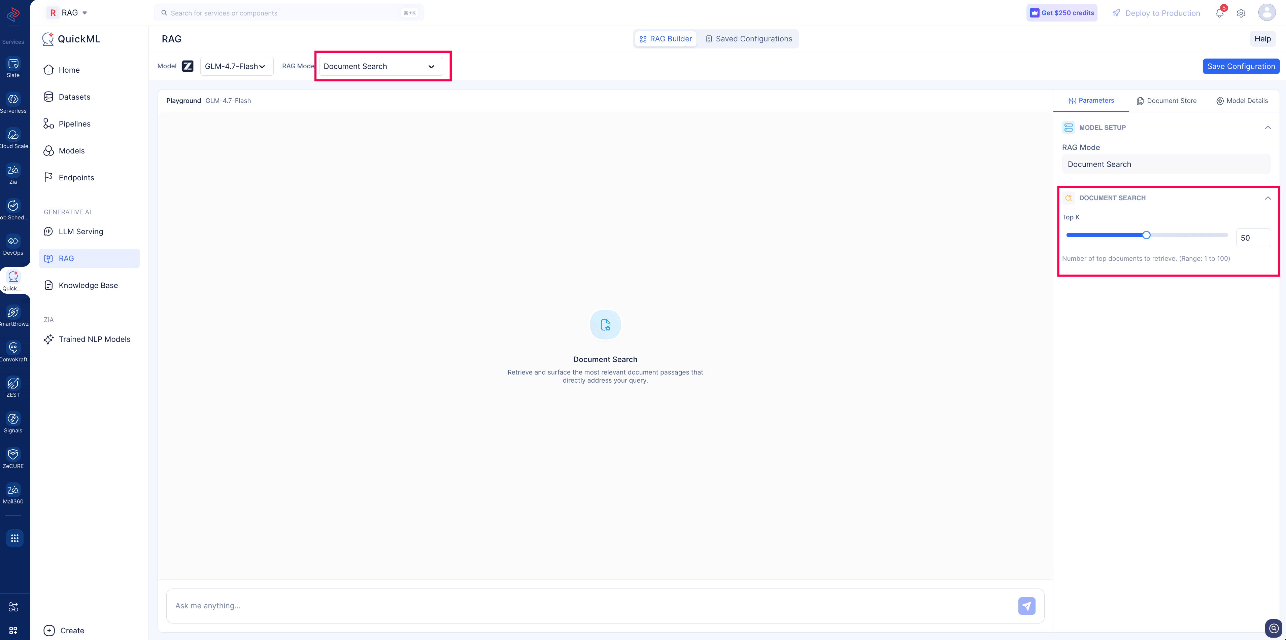
Task: Click the Top K slider handle
Action: coord(1146,236)
